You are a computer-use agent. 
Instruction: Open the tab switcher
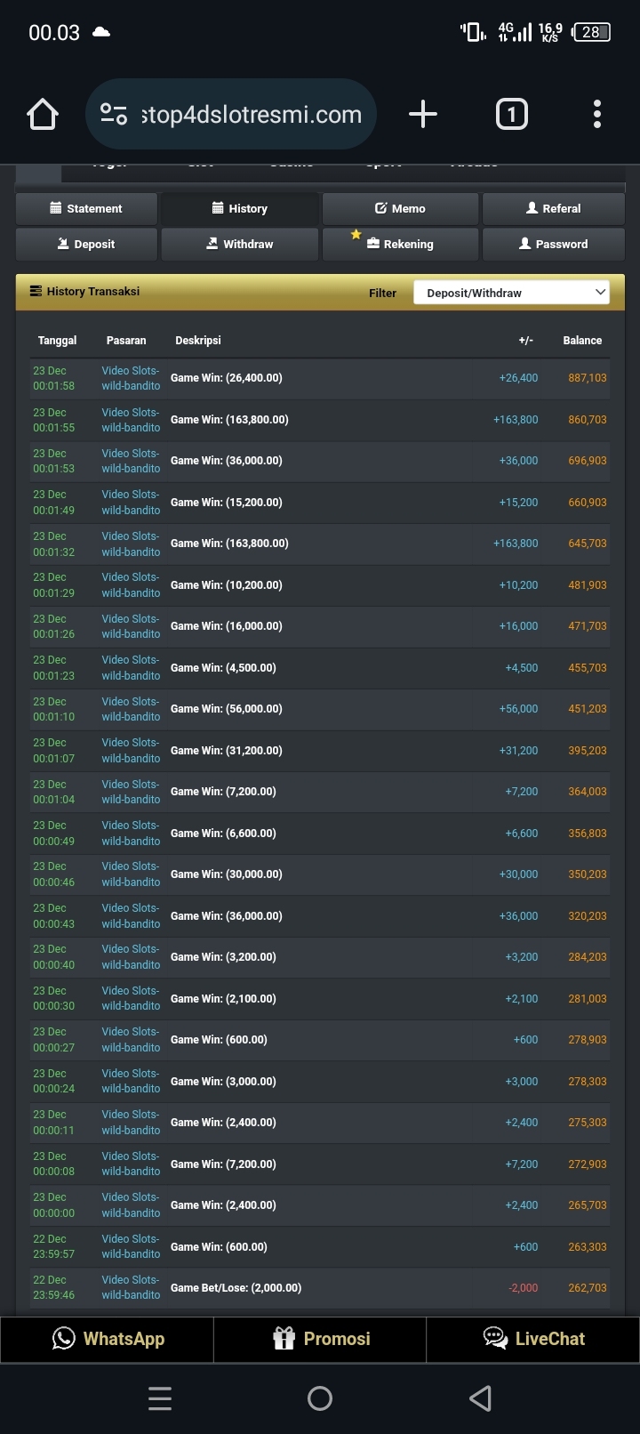point(511,115)
